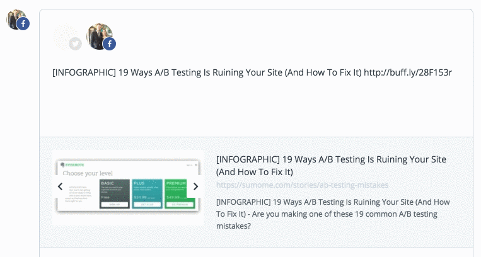Click the buff.ly/28F153r link in the post text

408,72
